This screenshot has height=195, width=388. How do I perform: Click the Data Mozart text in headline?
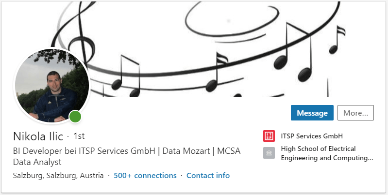(x=186, y=150)
